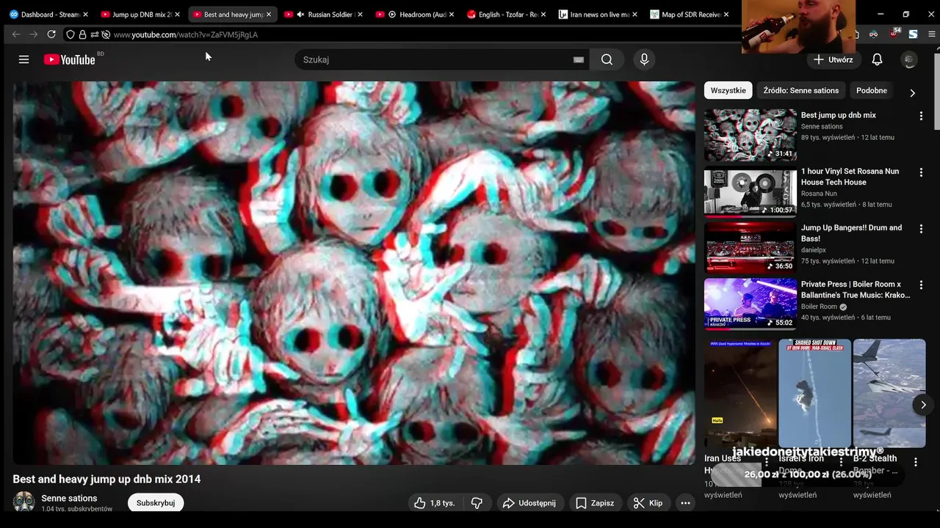Switch to the Russian Soldier tab
Image resolution: width=940 pixels, height=528 pixels.
(325, 15)
